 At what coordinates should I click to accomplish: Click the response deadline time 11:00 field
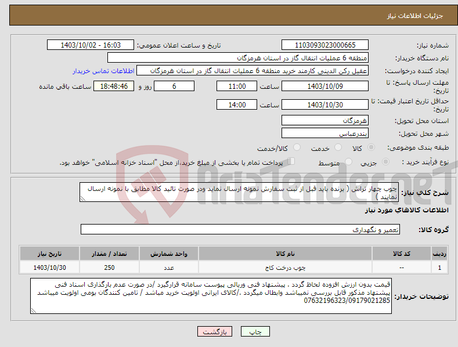[x=237, y=86]
